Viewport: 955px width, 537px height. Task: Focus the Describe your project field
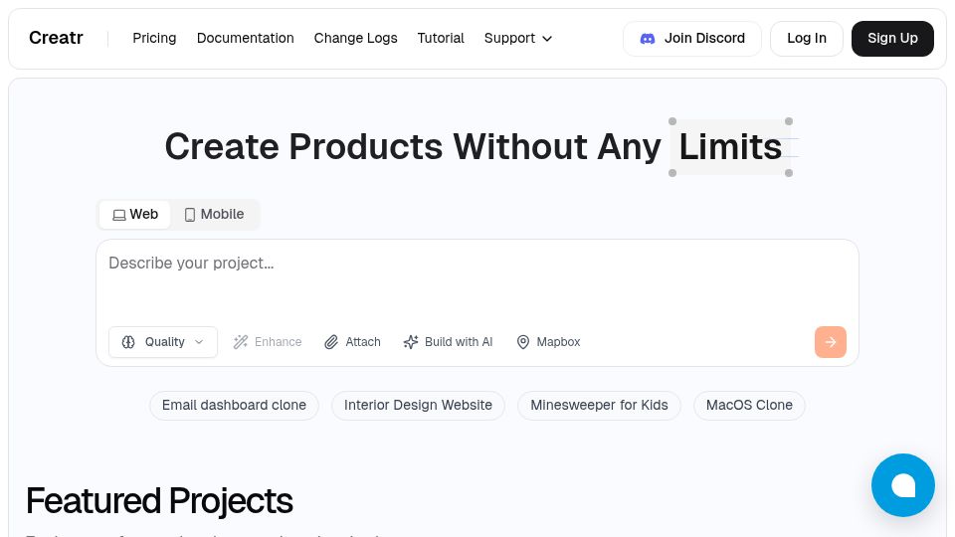click(x=477, y=277)
